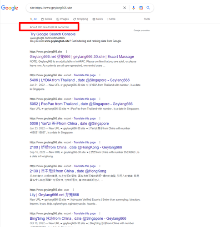
Task: Open the 2130 from China HongKong result
Action: point(68,171)
